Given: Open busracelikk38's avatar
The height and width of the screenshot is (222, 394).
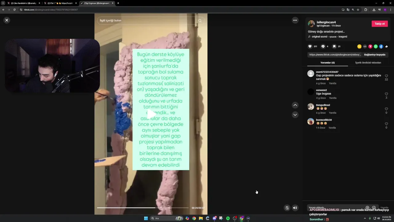Looking at the screenshot, I should click(x=311, y=121).
